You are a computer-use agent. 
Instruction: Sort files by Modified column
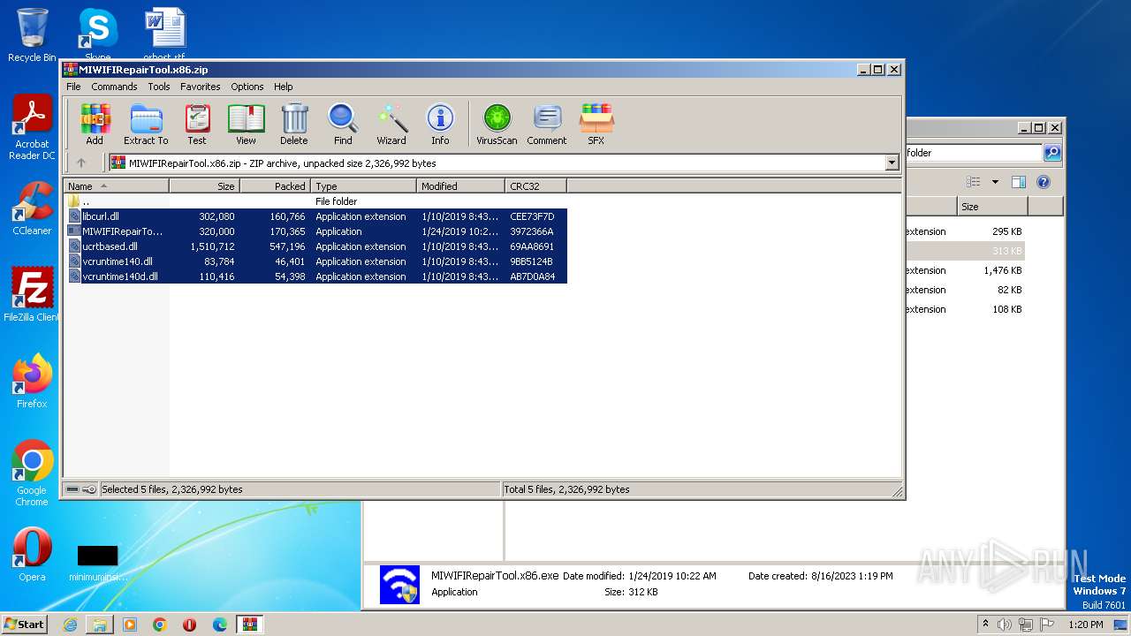pyautogui.click(x=460, y=185)
